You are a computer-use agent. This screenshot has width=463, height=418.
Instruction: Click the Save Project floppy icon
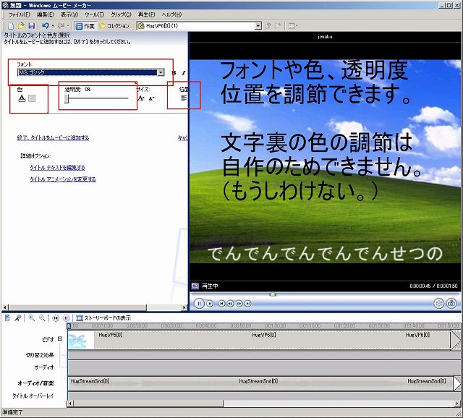31,26
